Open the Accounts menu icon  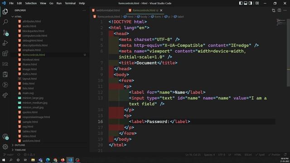click(x=5, y=137)
